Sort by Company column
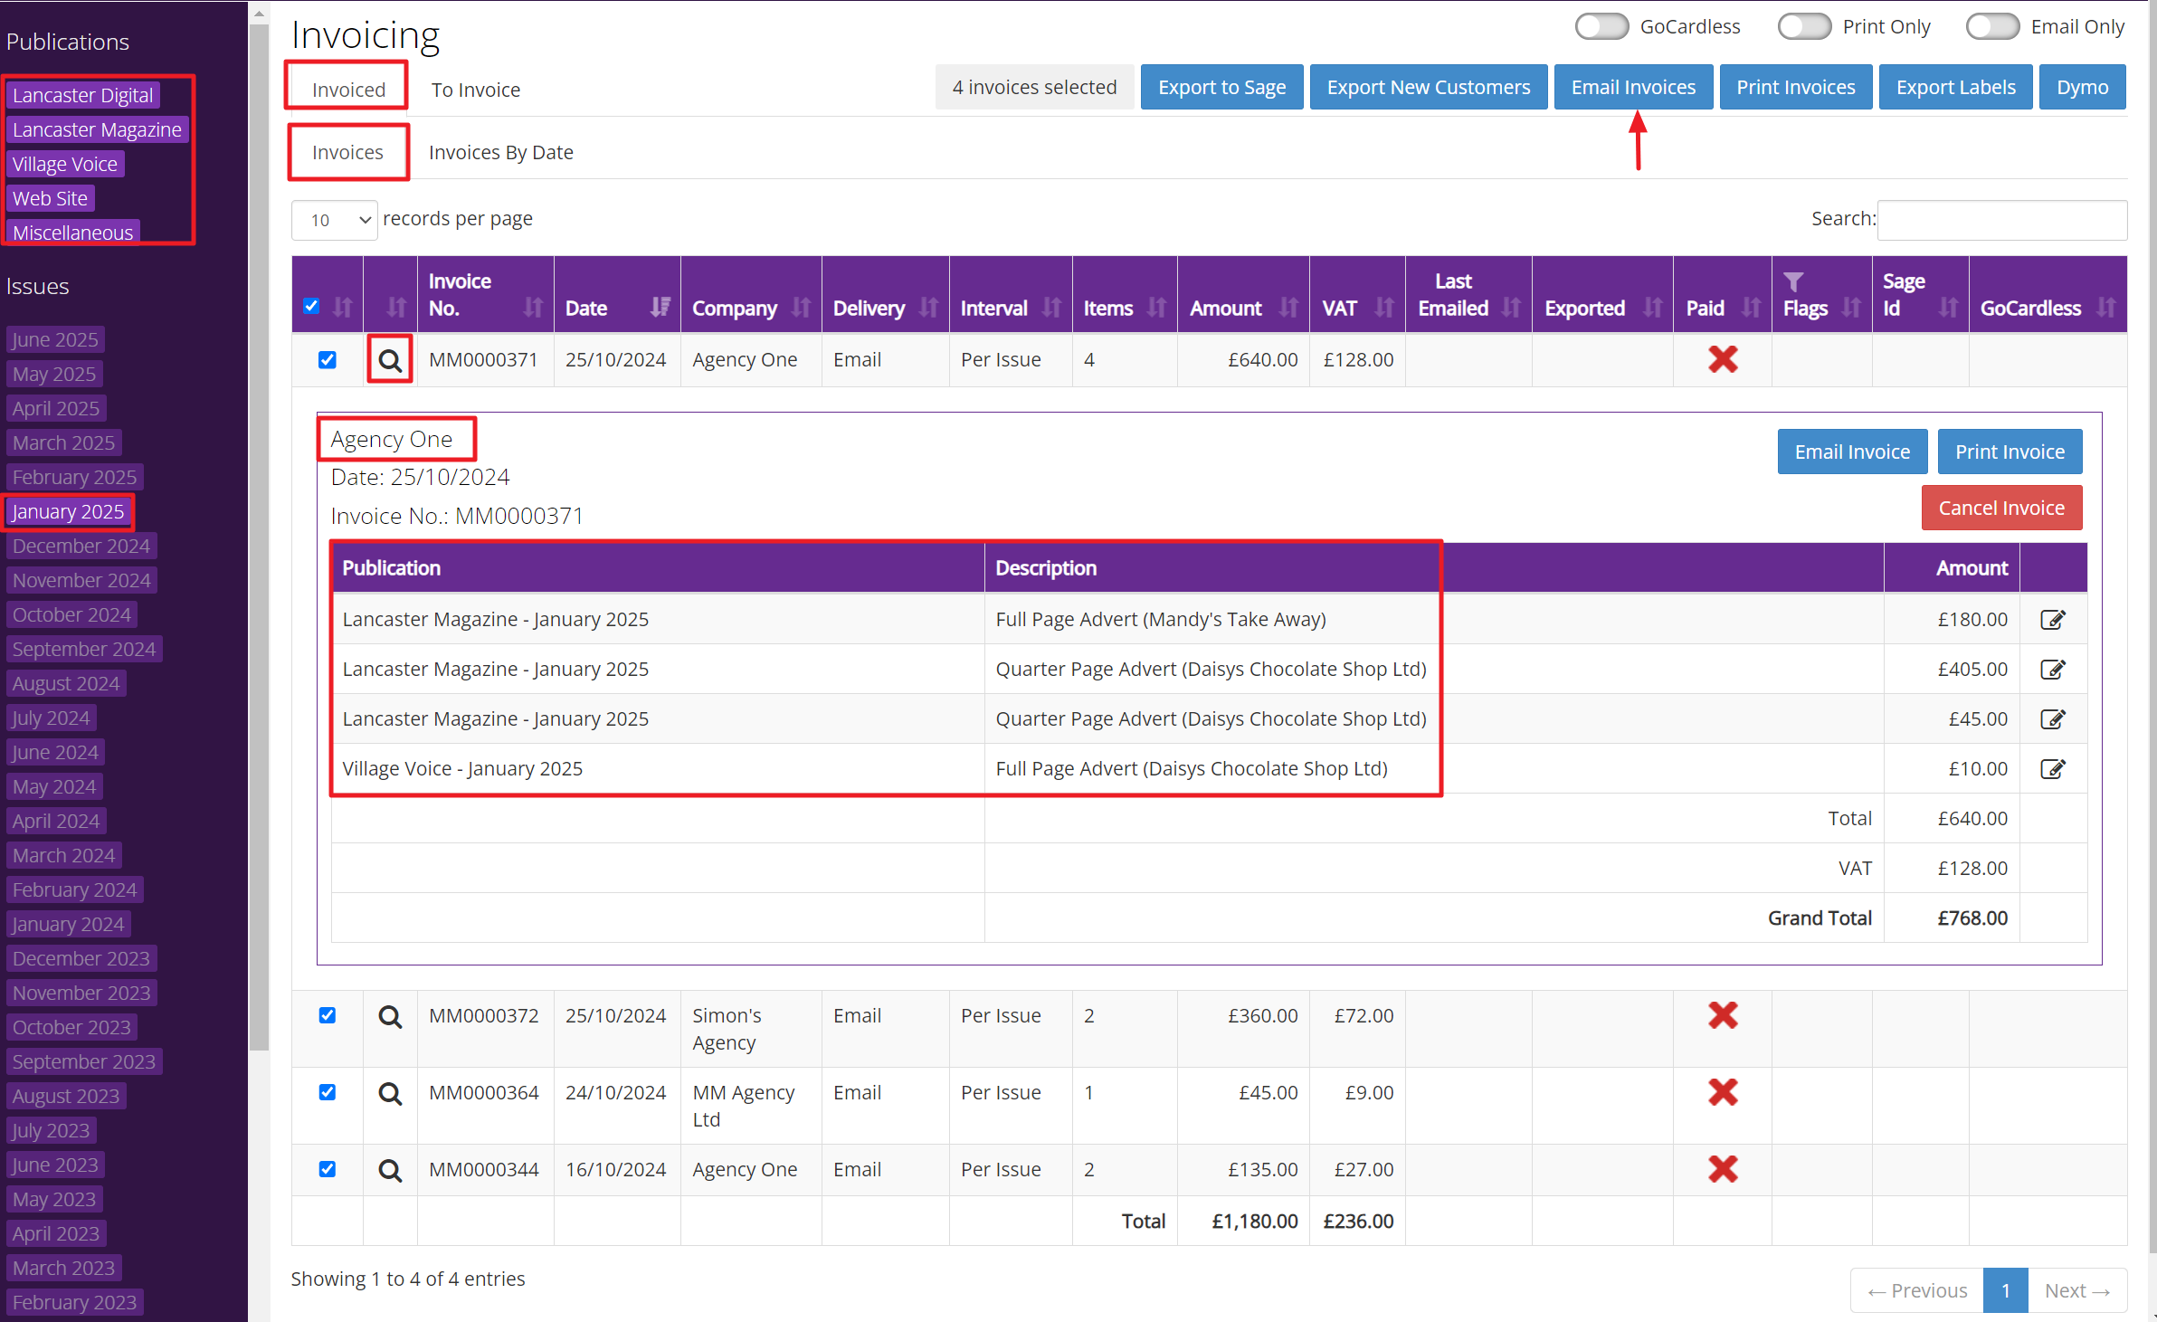The width and height of the screenshot is (2157, 1322). 751,295
